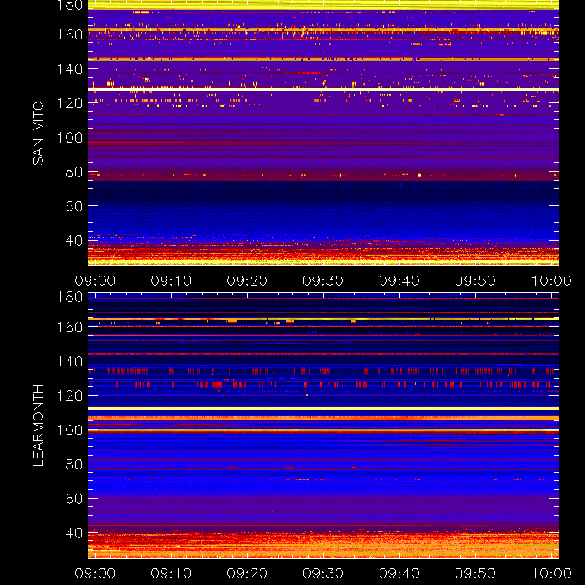This screenshot has height=585, width=585.
Task: Select the 40 tick label on SAN VITO axis
Action: 74,241
